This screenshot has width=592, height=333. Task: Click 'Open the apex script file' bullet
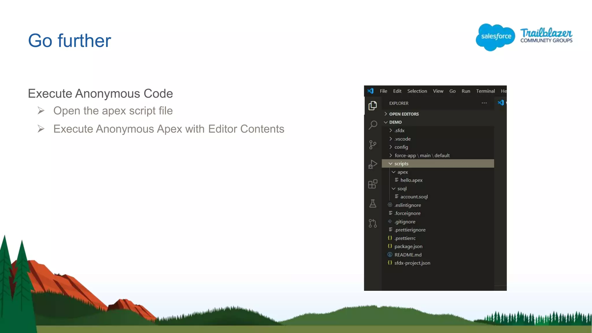click(x=113, y=111)
